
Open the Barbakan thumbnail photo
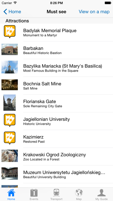[x=10, y=49]
